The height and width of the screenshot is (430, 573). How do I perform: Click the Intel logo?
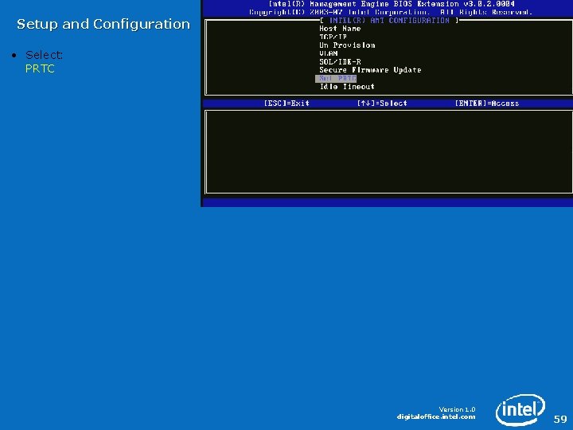pos(520,409)
